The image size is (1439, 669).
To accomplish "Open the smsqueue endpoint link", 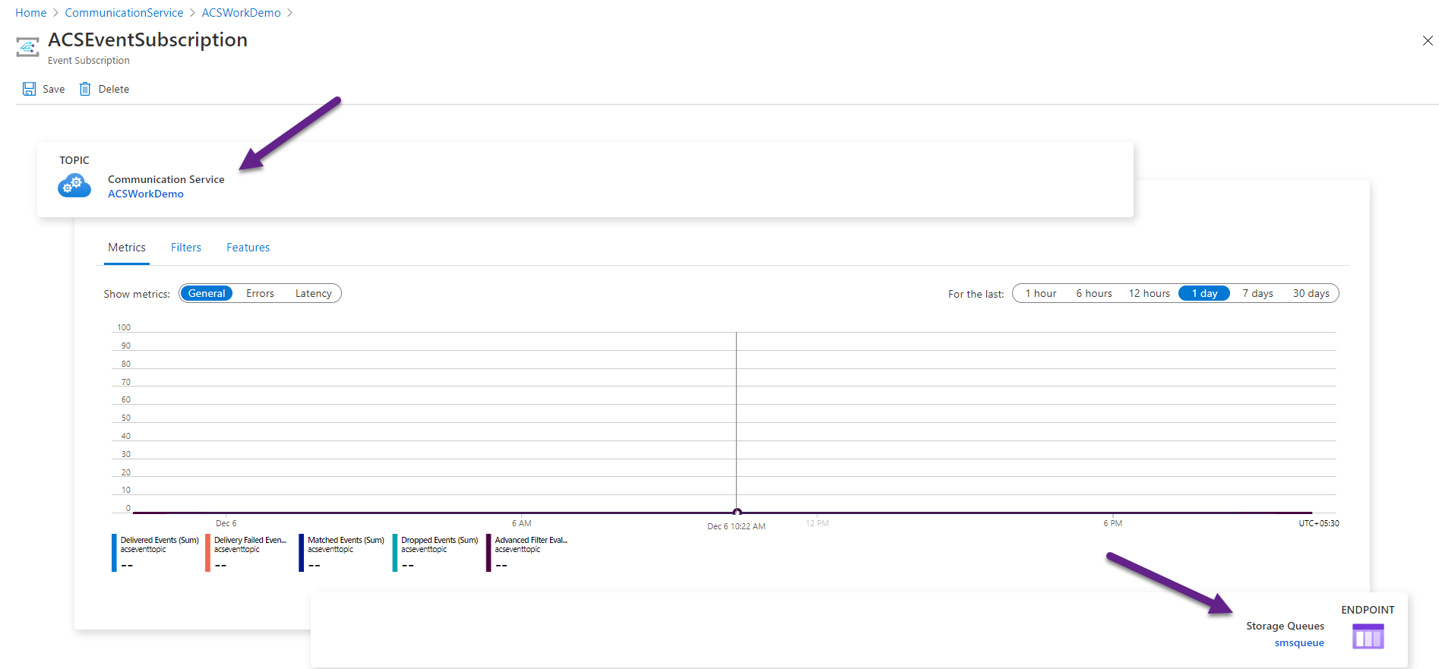I will [x=1298, y=642].
